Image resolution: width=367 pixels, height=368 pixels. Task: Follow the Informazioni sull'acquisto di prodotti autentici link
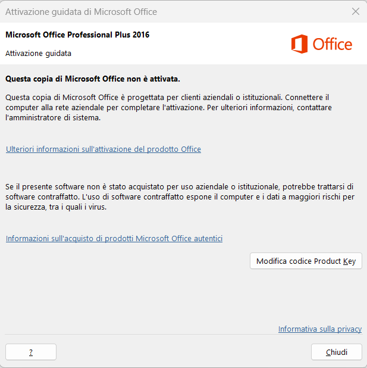pyautogui.click(x=114, y=238)
